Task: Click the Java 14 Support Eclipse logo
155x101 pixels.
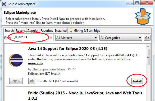Action: pyautogui.click(x=16, y=60)
